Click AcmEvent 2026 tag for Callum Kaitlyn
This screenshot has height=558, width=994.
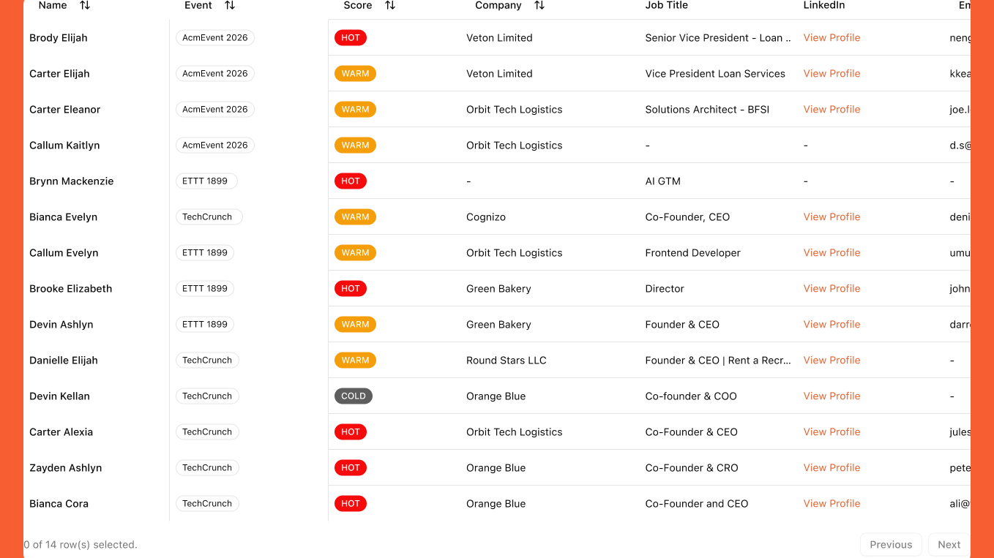(x=215, y=146)
